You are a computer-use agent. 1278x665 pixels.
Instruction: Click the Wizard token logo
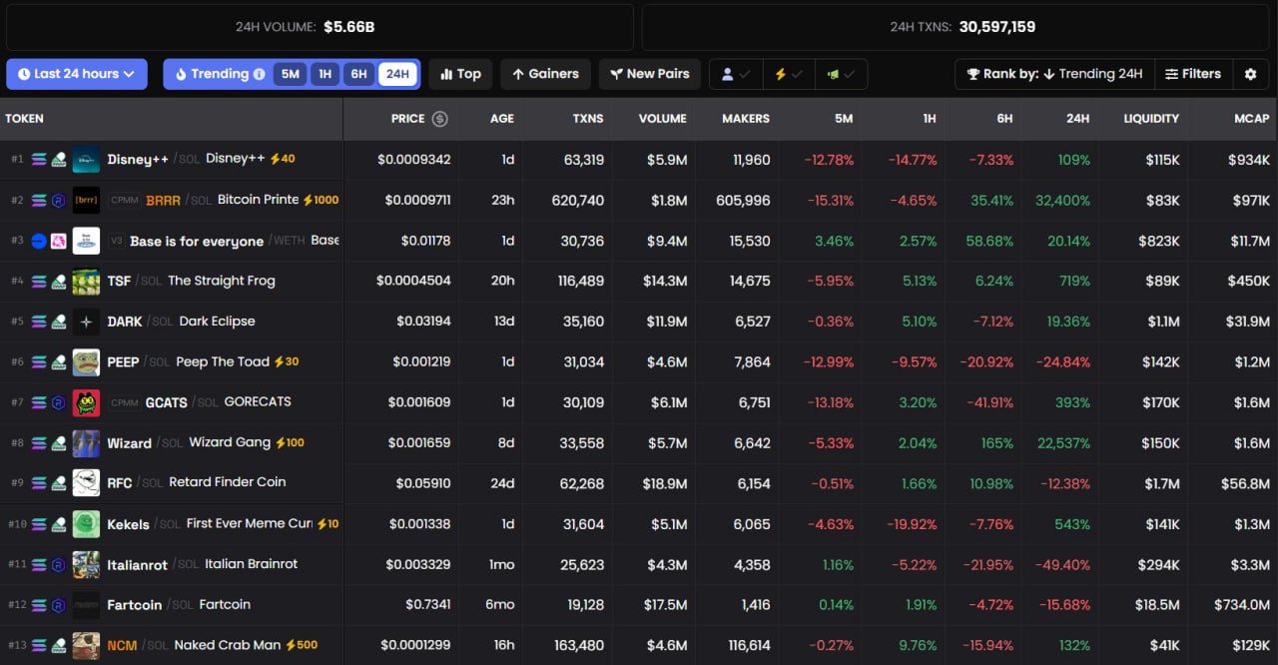[86, 443]
